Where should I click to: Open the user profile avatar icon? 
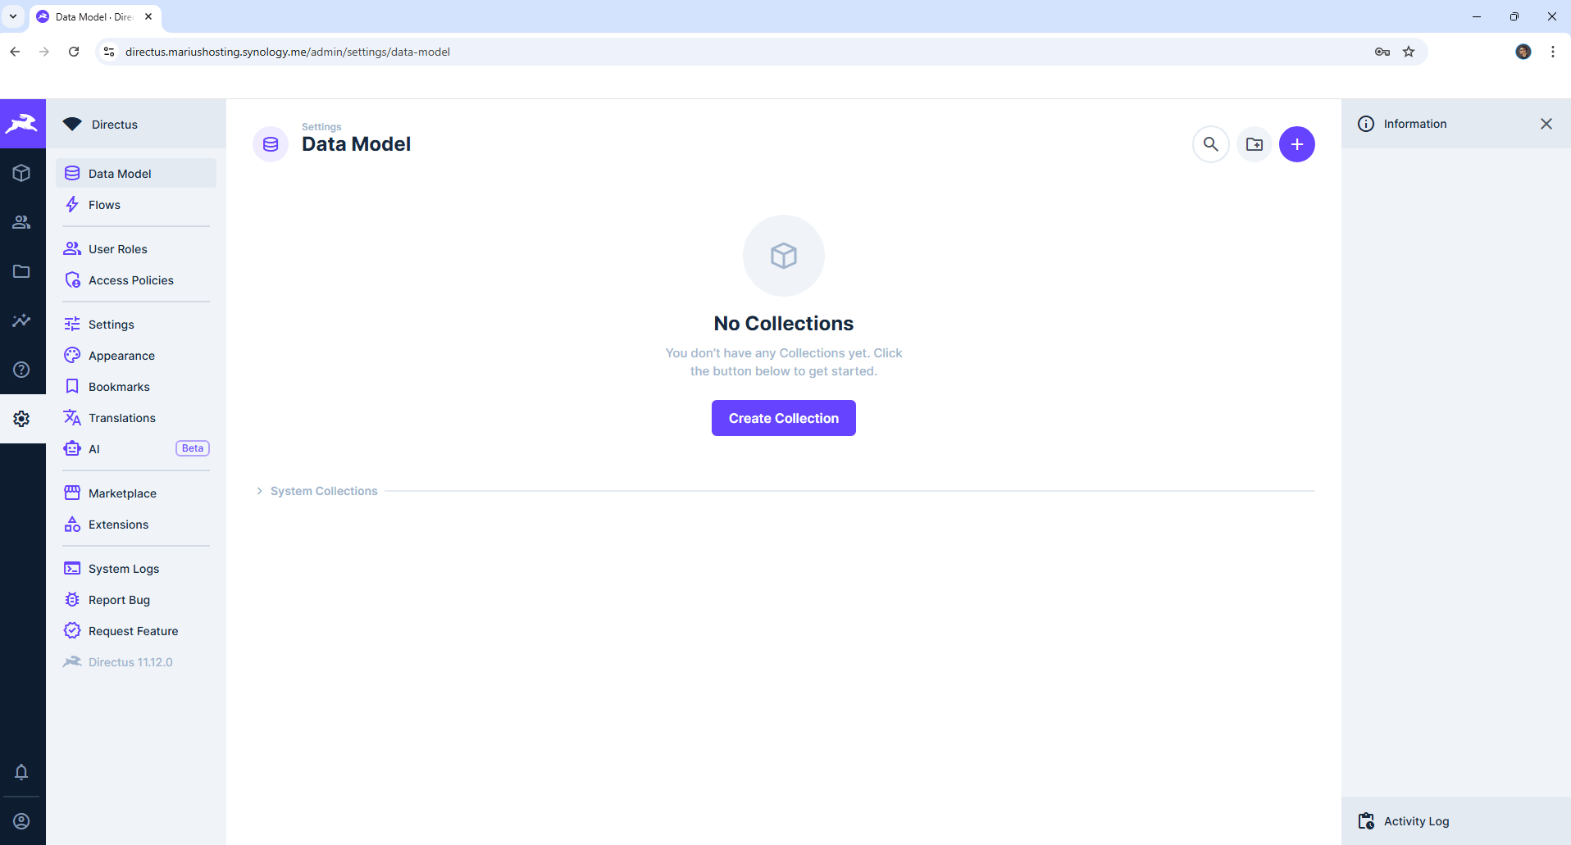pyautogui.click(x=22, y=821)
